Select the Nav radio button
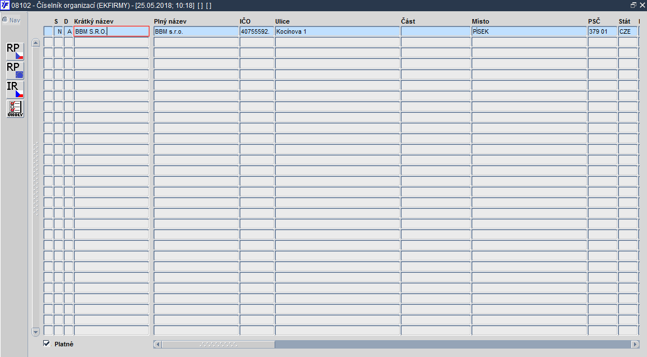 pyautogui.click(x=5, y=20)
